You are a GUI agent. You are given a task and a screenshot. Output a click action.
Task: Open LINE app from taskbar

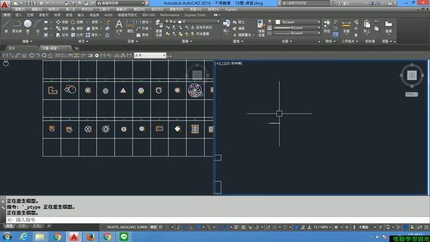[124, 237]
